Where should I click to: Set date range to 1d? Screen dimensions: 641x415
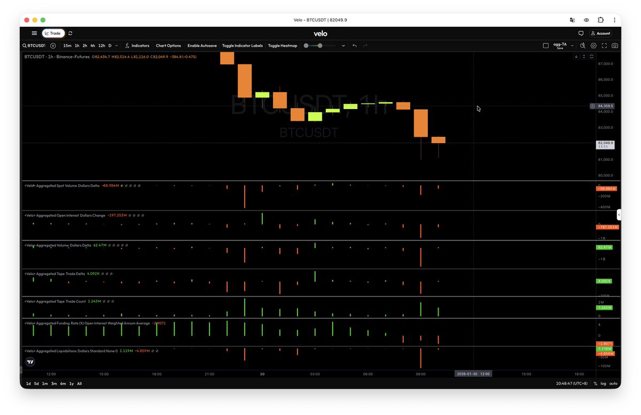28,383
